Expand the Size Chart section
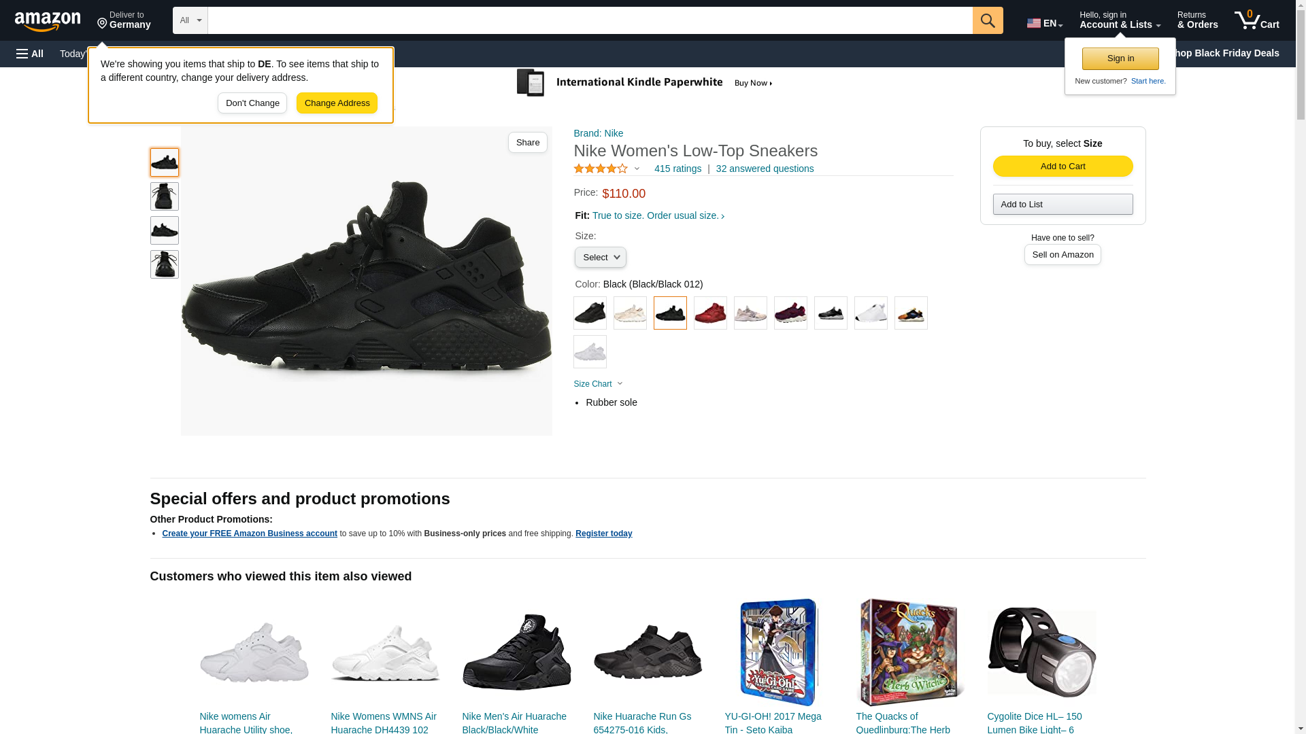1306x734 pixels. (598, 384)
